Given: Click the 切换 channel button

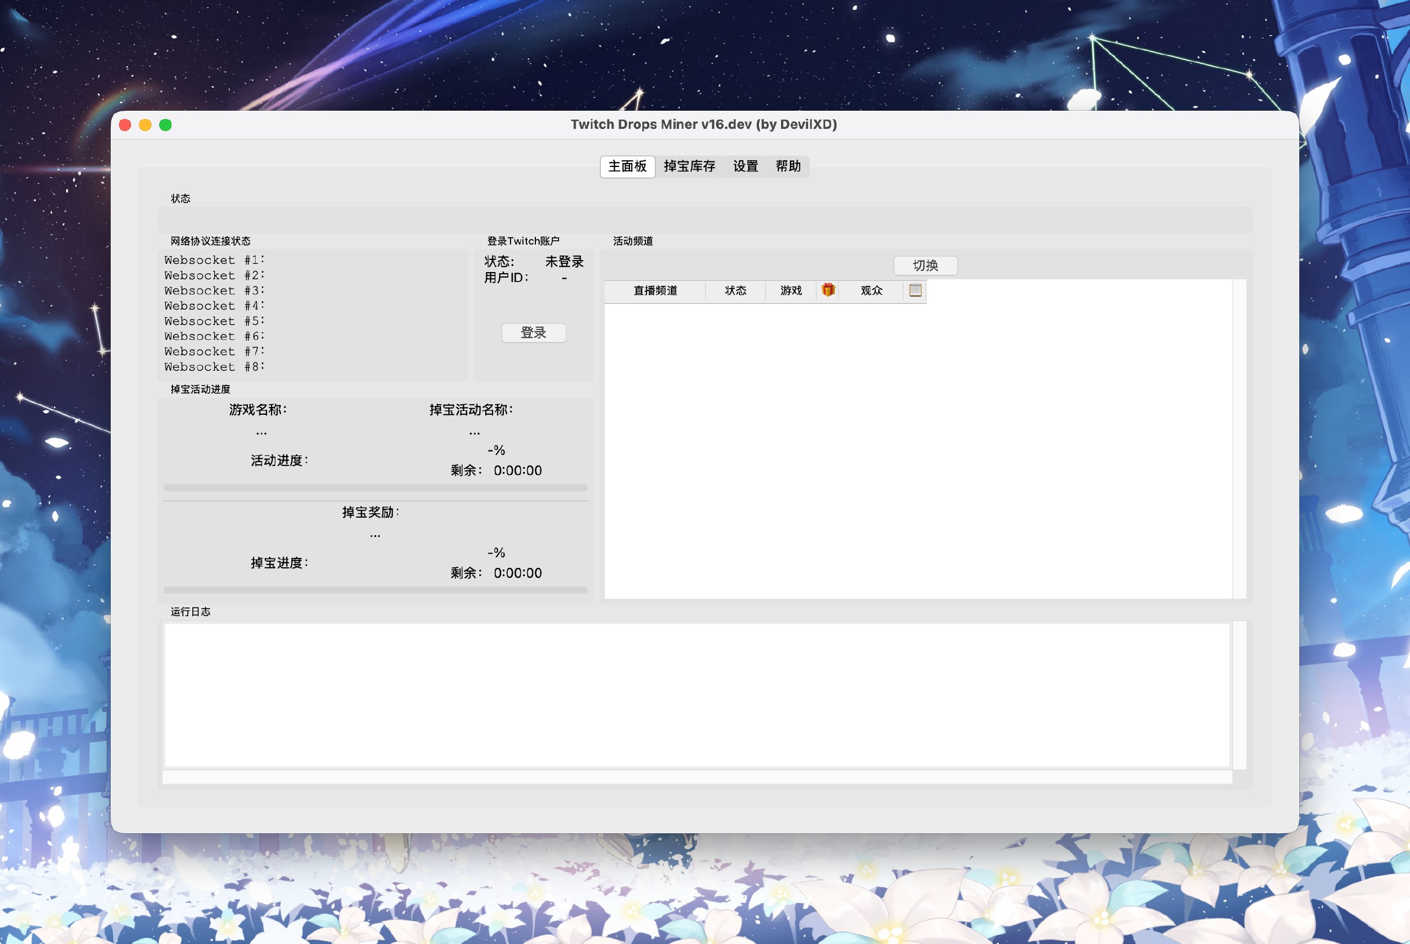Looking at the screenshot, I should 925,265.
